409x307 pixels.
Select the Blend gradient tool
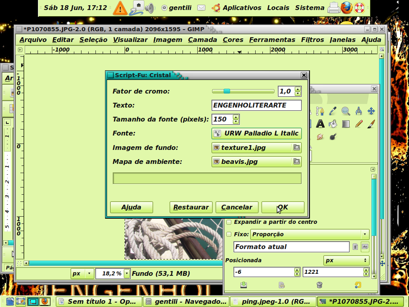coord(345,124)
